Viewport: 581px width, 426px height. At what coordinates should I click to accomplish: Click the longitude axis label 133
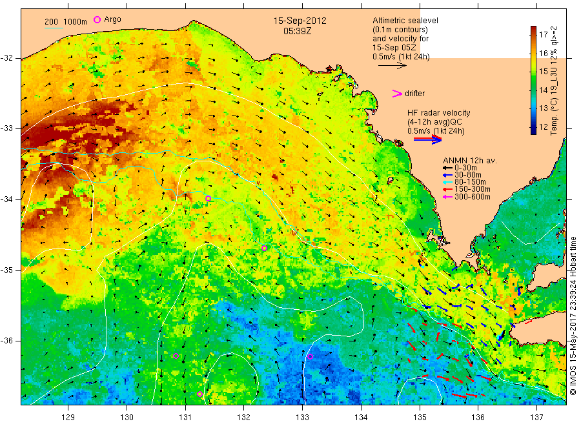click(302, 418)
